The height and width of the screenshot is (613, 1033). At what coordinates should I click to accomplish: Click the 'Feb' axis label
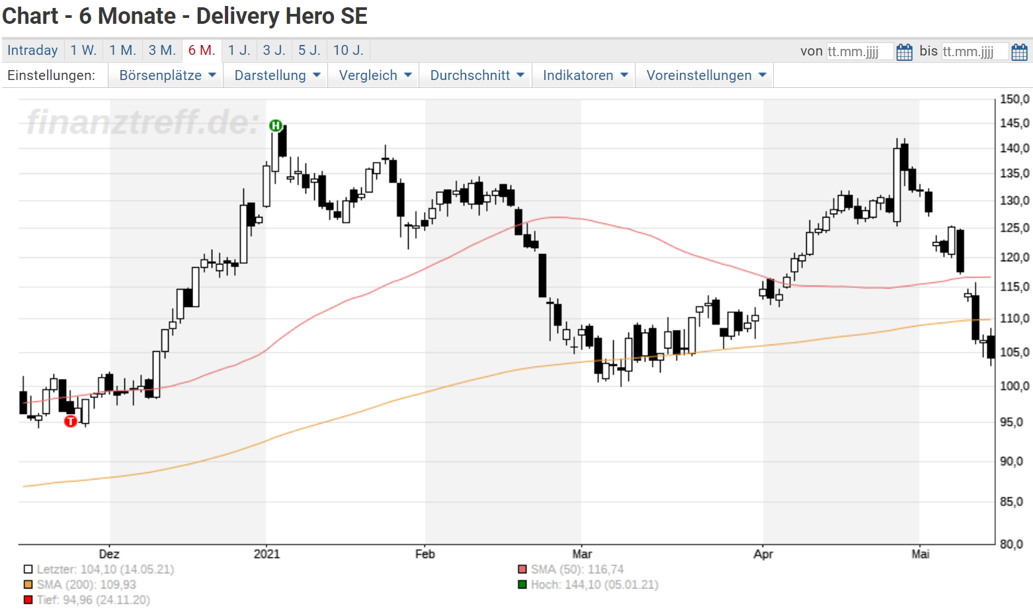click(x=425, y=554)
